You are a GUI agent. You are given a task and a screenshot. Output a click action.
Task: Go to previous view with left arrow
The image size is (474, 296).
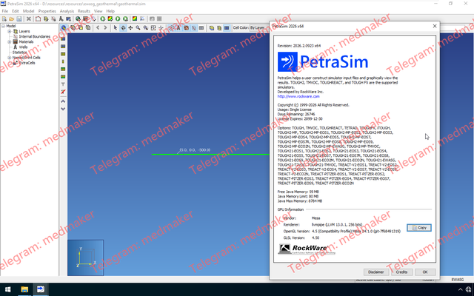[x=98, y=28]
